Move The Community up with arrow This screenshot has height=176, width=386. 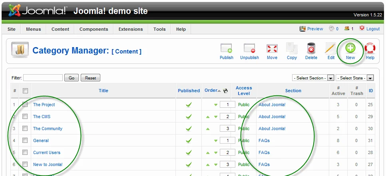coord(208,129)
